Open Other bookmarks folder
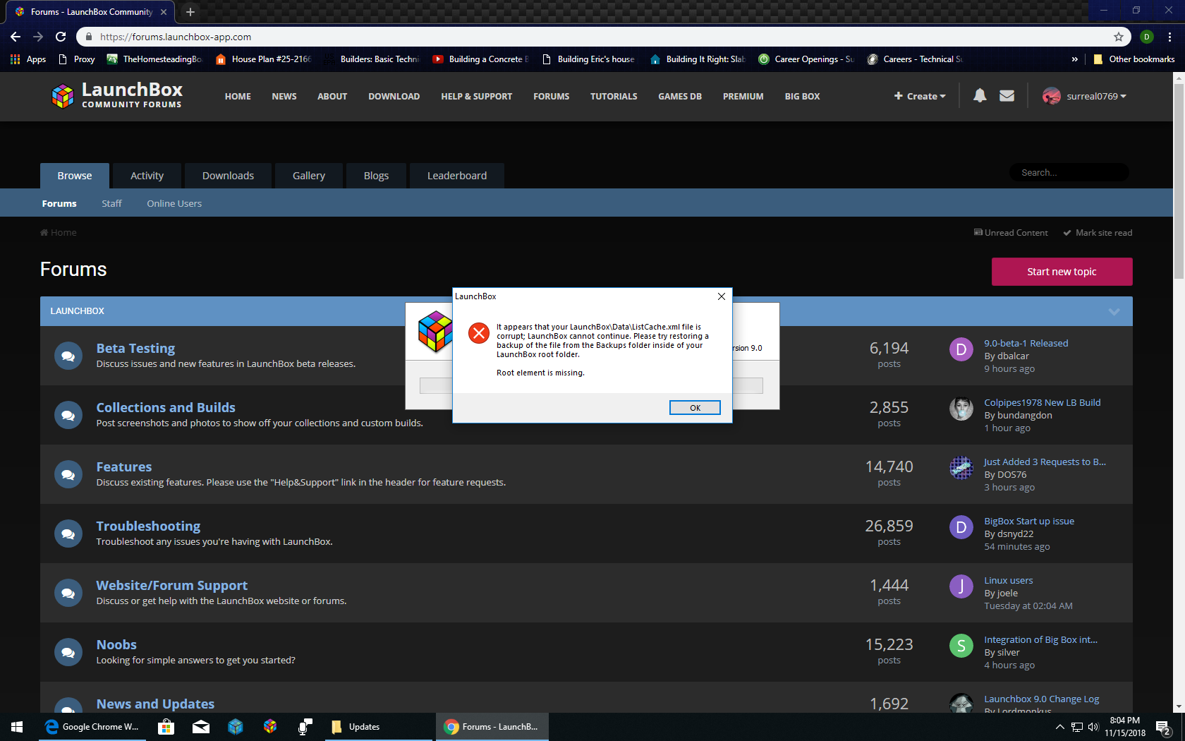The width and height of the screenshot is (1185, 741). 1134,59
